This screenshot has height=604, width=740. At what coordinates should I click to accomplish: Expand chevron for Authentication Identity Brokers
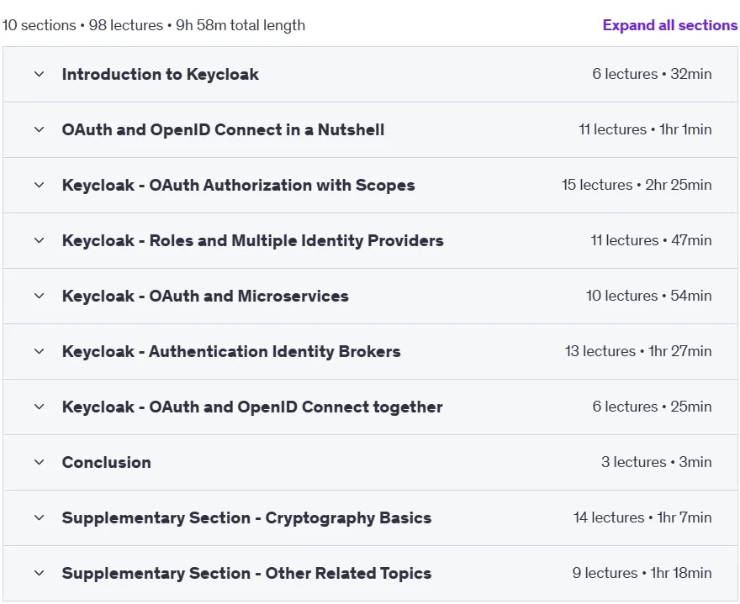40,351
